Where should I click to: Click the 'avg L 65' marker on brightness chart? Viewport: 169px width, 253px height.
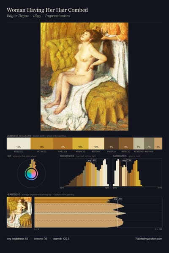pyautogui.click(x=92, y=160)
